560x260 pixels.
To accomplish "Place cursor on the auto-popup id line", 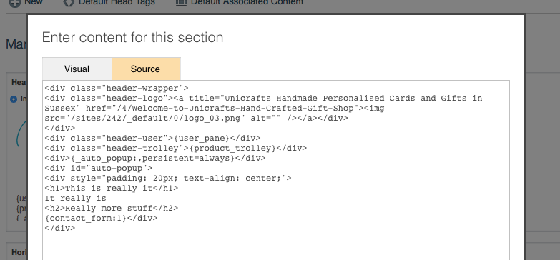I will tap(99, 168).
